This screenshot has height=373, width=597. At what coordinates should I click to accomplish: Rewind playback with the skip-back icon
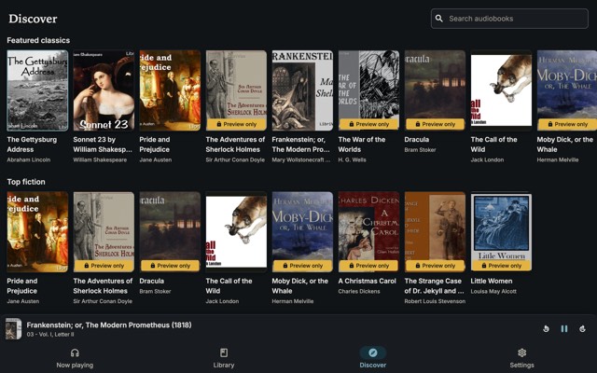pos(546,328)
